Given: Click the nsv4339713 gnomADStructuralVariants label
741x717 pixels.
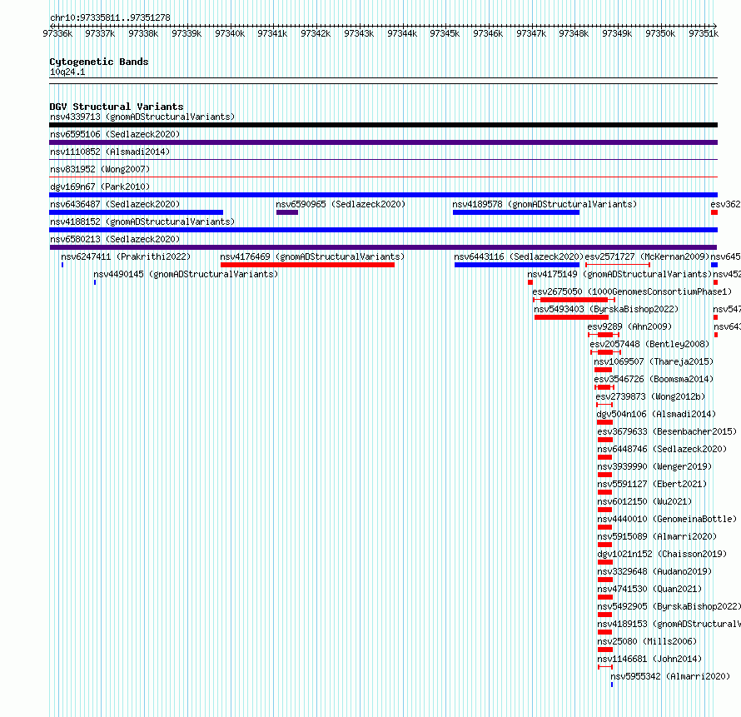Looking at the screenshot, I should [142, 117].
